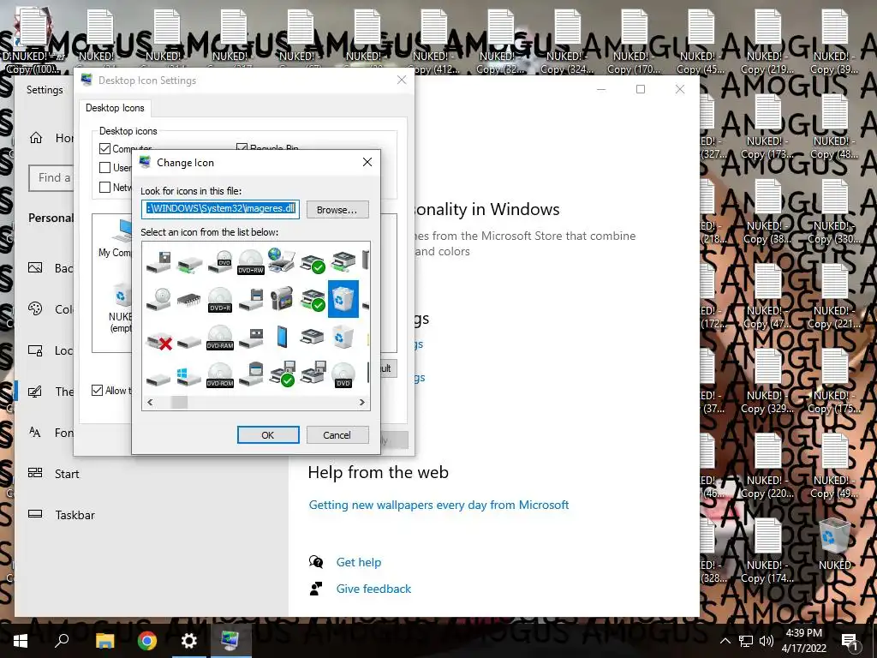The width and height of the screenshot is (877, 658).
Task: Click the icon list scroll-left arrow
Action: (x=149, y=403)
